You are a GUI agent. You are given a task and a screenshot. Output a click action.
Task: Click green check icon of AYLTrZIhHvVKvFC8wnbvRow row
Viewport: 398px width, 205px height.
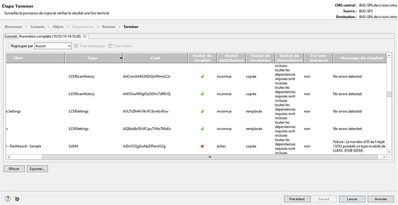pyautogui.click(x=202, y=111)
